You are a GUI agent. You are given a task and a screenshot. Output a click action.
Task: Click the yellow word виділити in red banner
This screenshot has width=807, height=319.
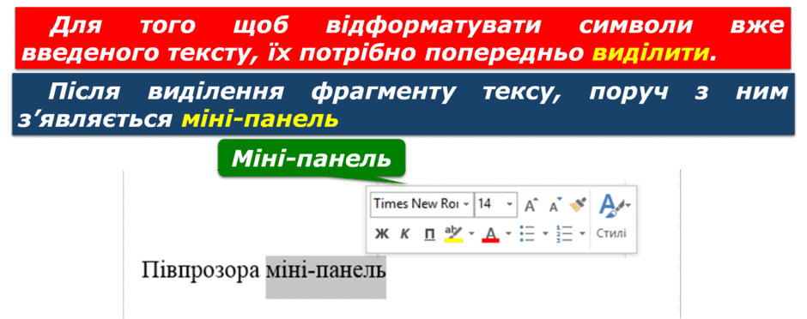(651, 53)
